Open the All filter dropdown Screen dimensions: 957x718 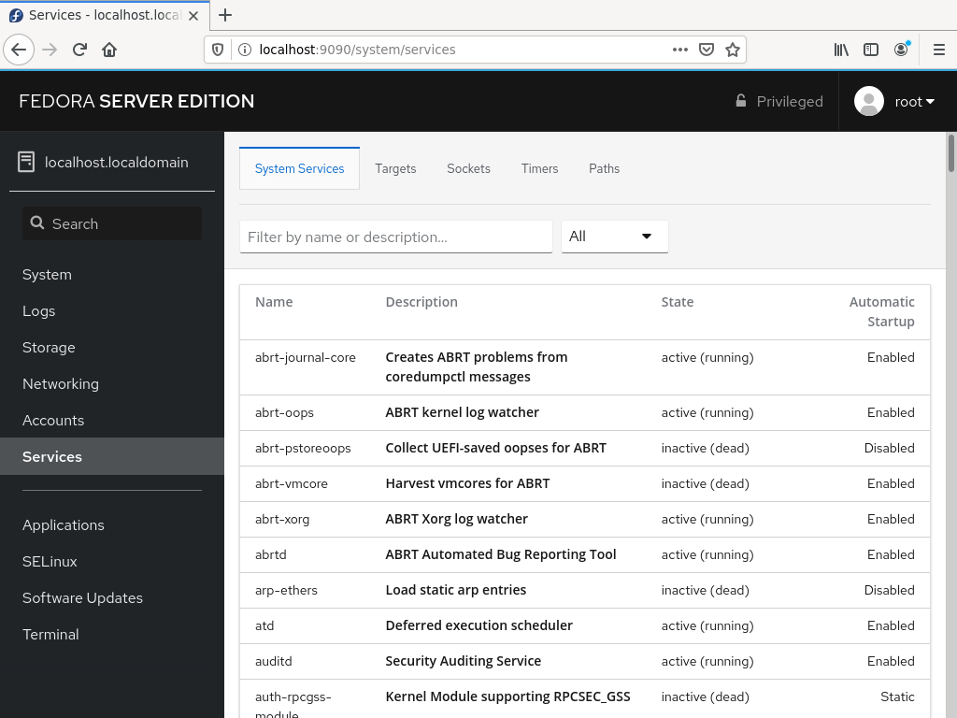[615, 237]
